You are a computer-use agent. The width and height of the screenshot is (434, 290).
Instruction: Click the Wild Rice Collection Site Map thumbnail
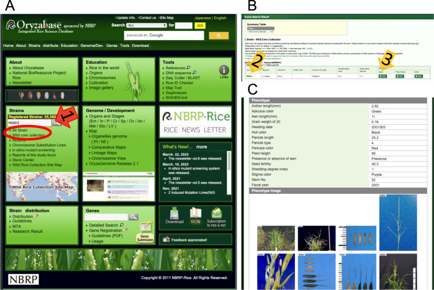click(41, 177)
